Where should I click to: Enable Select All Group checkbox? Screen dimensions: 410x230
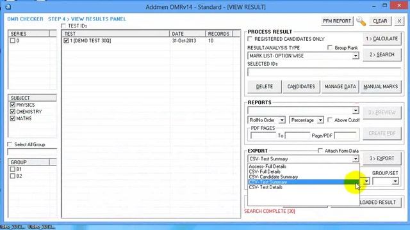[10, 144]
